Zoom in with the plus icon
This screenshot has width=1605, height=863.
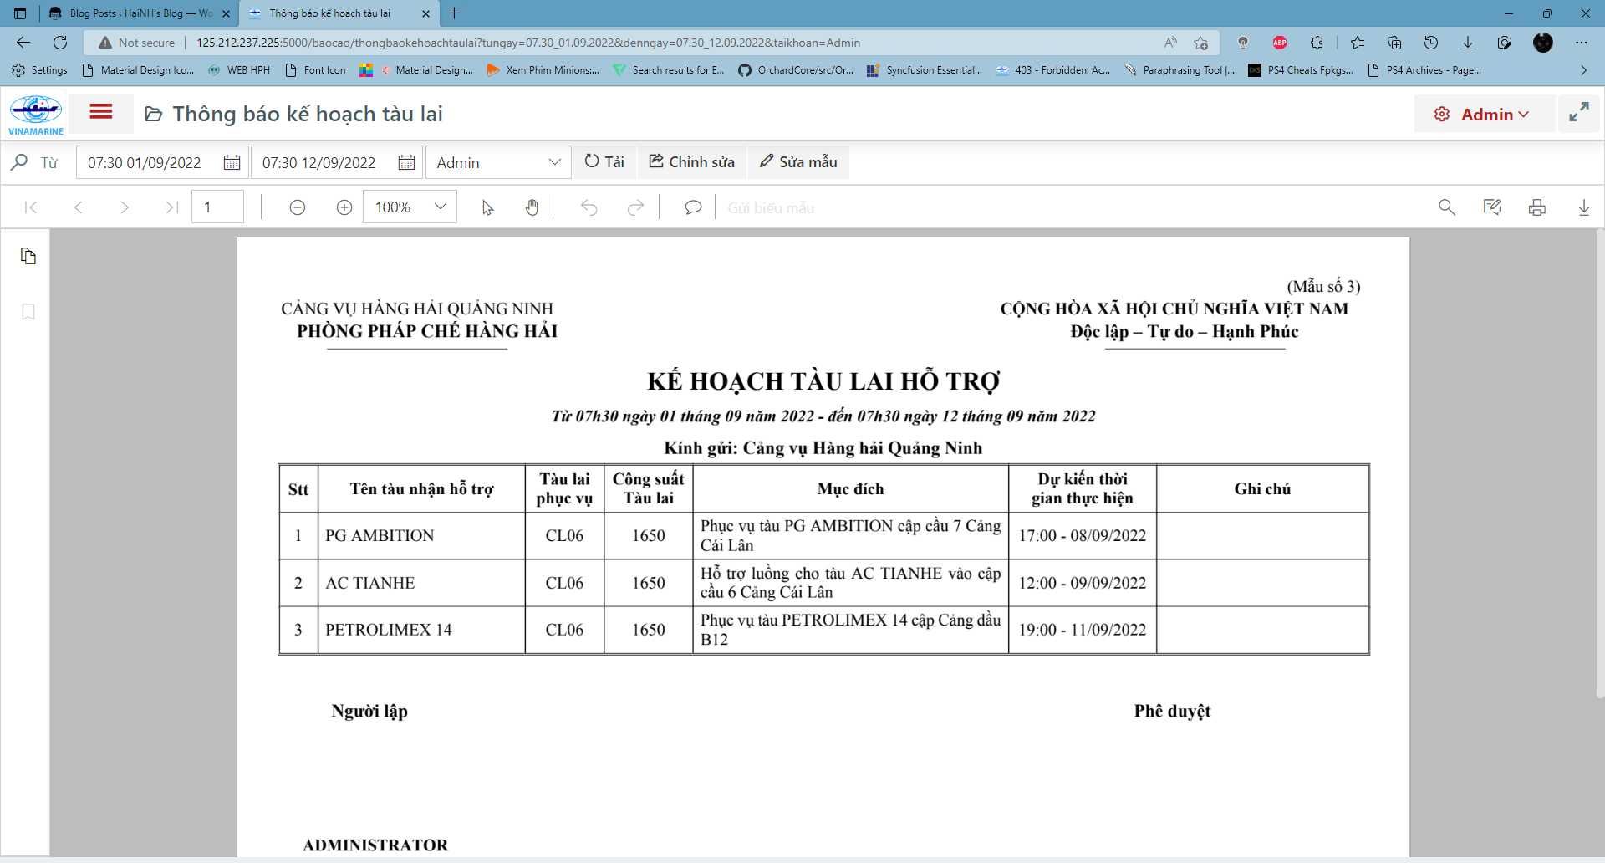(x=344, y=207)
